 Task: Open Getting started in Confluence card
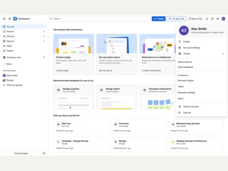click(x=196, y=144)
